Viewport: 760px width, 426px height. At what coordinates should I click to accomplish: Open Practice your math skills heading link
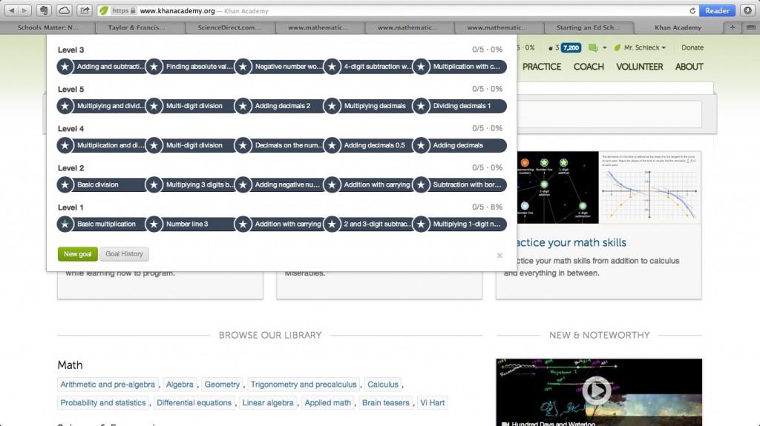tap(571, 242)
